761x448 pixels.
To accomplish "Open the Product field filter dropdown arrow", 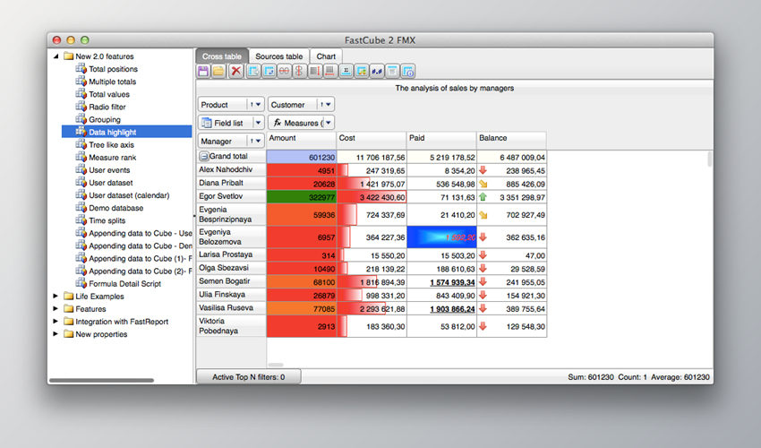I will coord(259,105).
